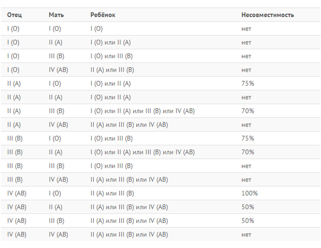Click 75% in the II (A) father row

pos(248,83)
